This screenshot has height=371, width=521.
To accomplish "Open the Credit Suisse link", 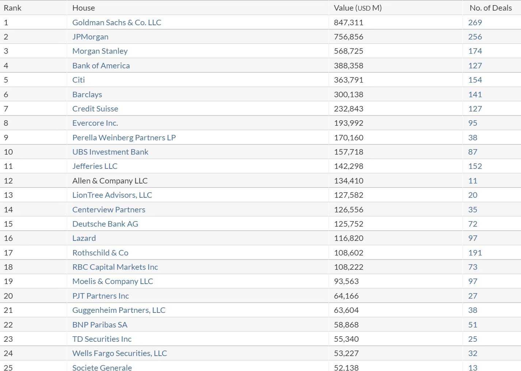I will (95, 109).
